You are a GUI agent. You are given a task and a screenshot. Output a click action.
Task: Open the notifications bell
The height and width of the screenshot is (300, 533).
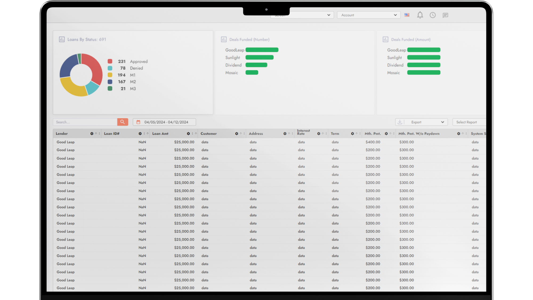click(x=420, y=15)
